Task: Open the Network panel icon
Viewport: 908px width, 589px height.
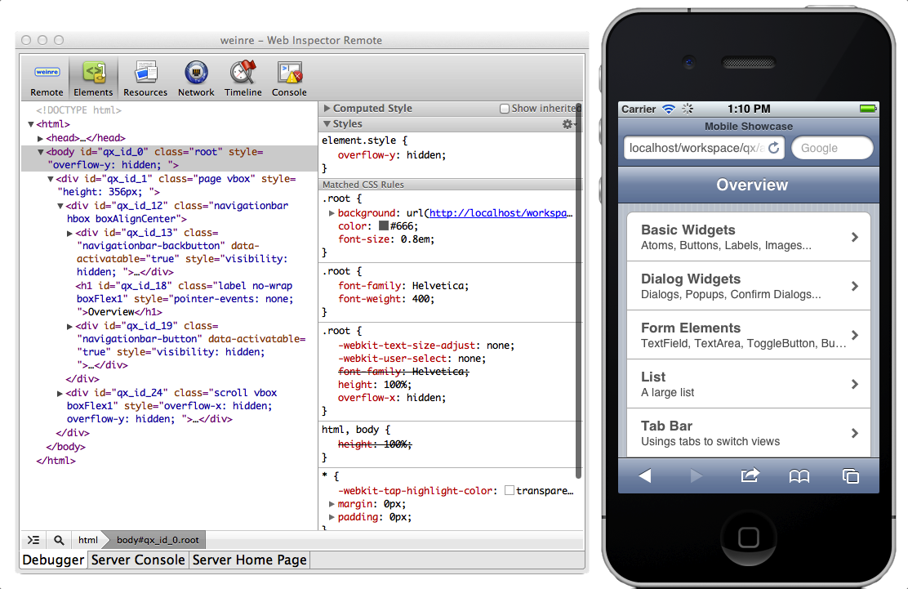Action: [196, 78]
